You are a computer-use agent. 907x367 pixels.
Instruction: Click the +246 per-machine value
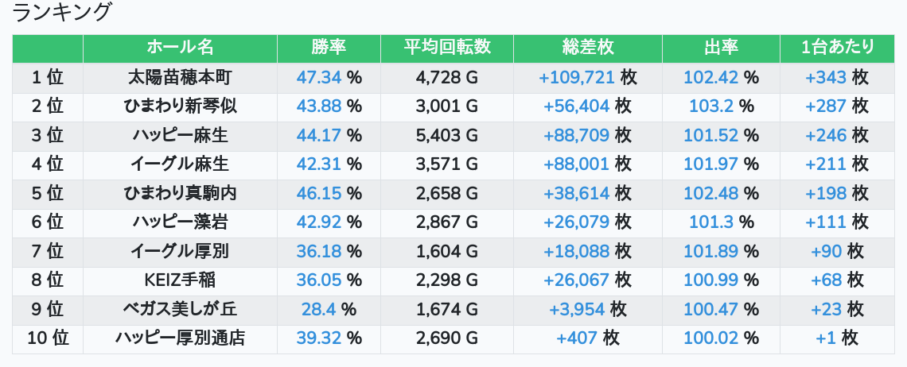point(826,136)
